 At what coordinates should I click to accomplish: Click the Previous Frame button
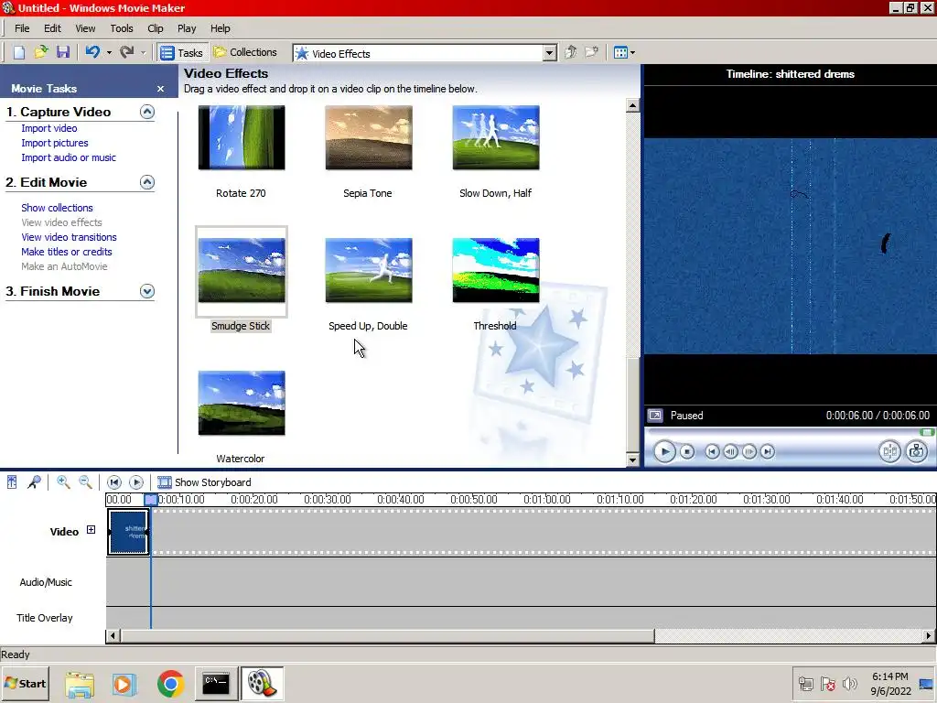point(730,451)
